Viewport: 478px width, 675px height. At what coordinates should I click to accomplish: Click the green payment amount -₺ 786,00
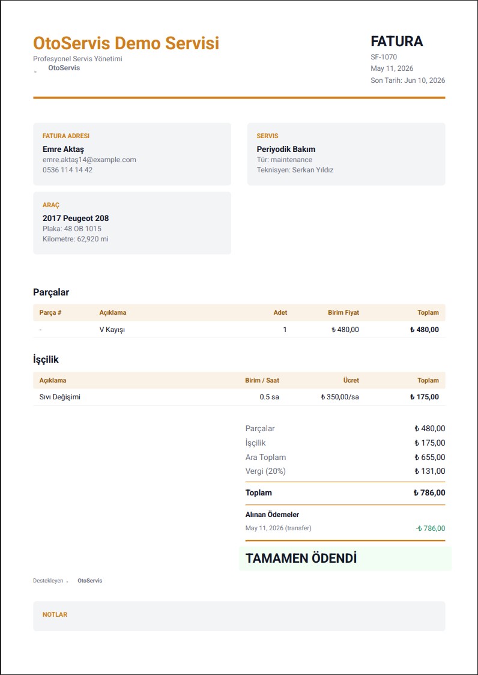click(x=431, y=528)
